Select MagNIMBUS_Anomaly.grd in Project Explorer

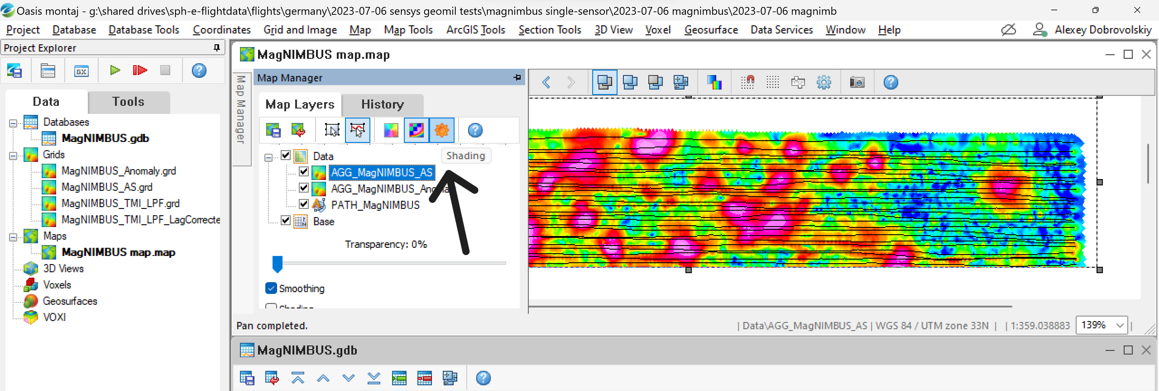click(x=119, y=170)
